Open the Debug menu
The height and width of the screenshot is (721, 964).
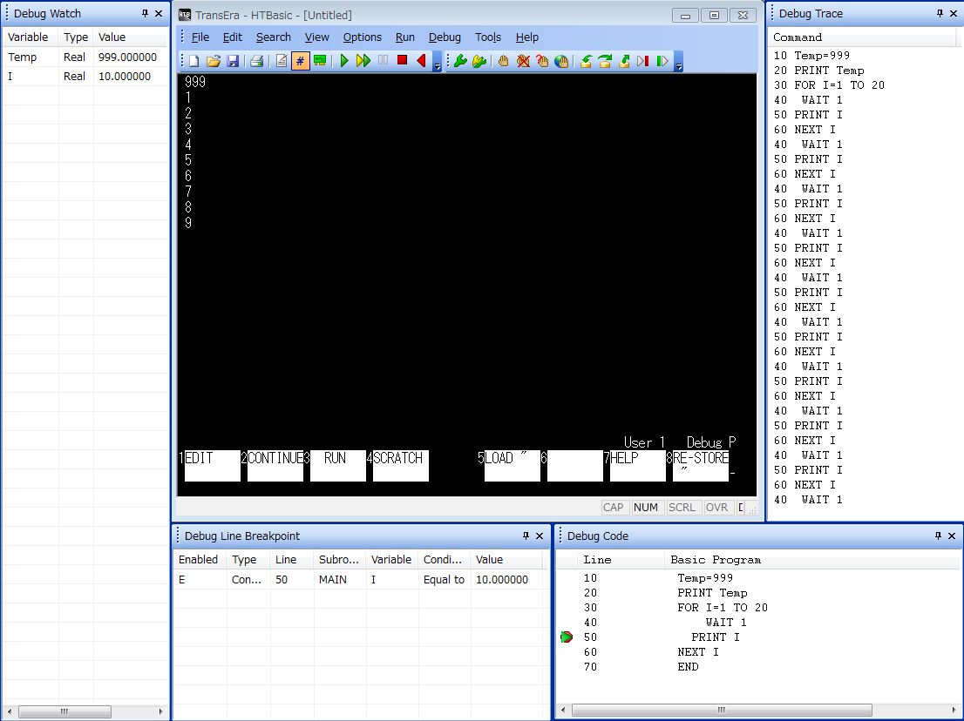coord(445,37)
